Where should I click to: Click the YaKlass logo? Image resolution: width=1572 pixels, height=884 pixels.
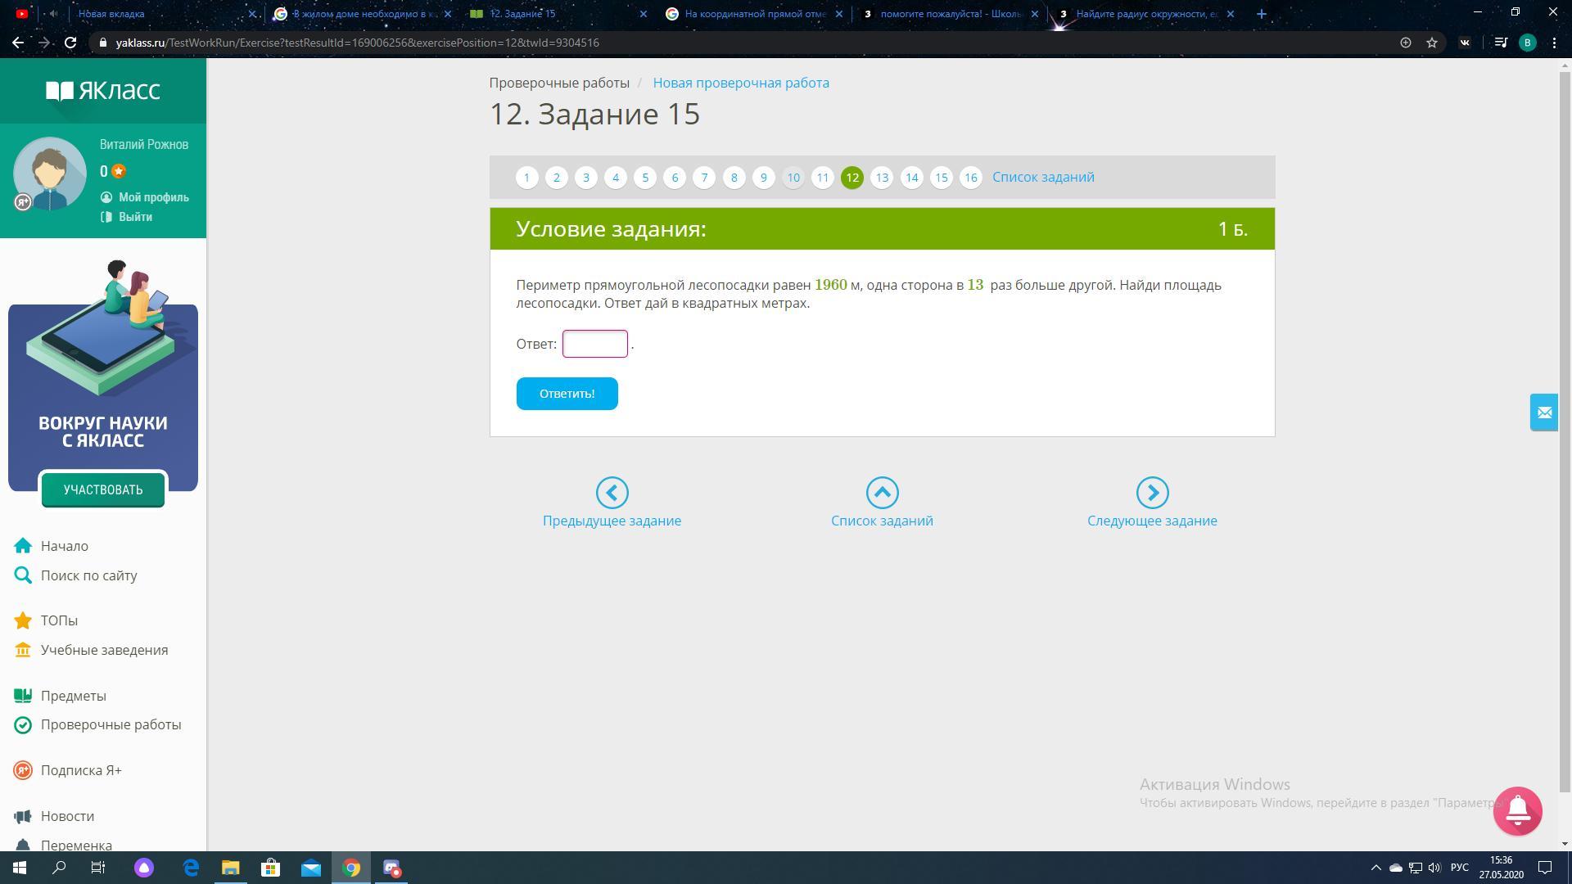point(103,90)
